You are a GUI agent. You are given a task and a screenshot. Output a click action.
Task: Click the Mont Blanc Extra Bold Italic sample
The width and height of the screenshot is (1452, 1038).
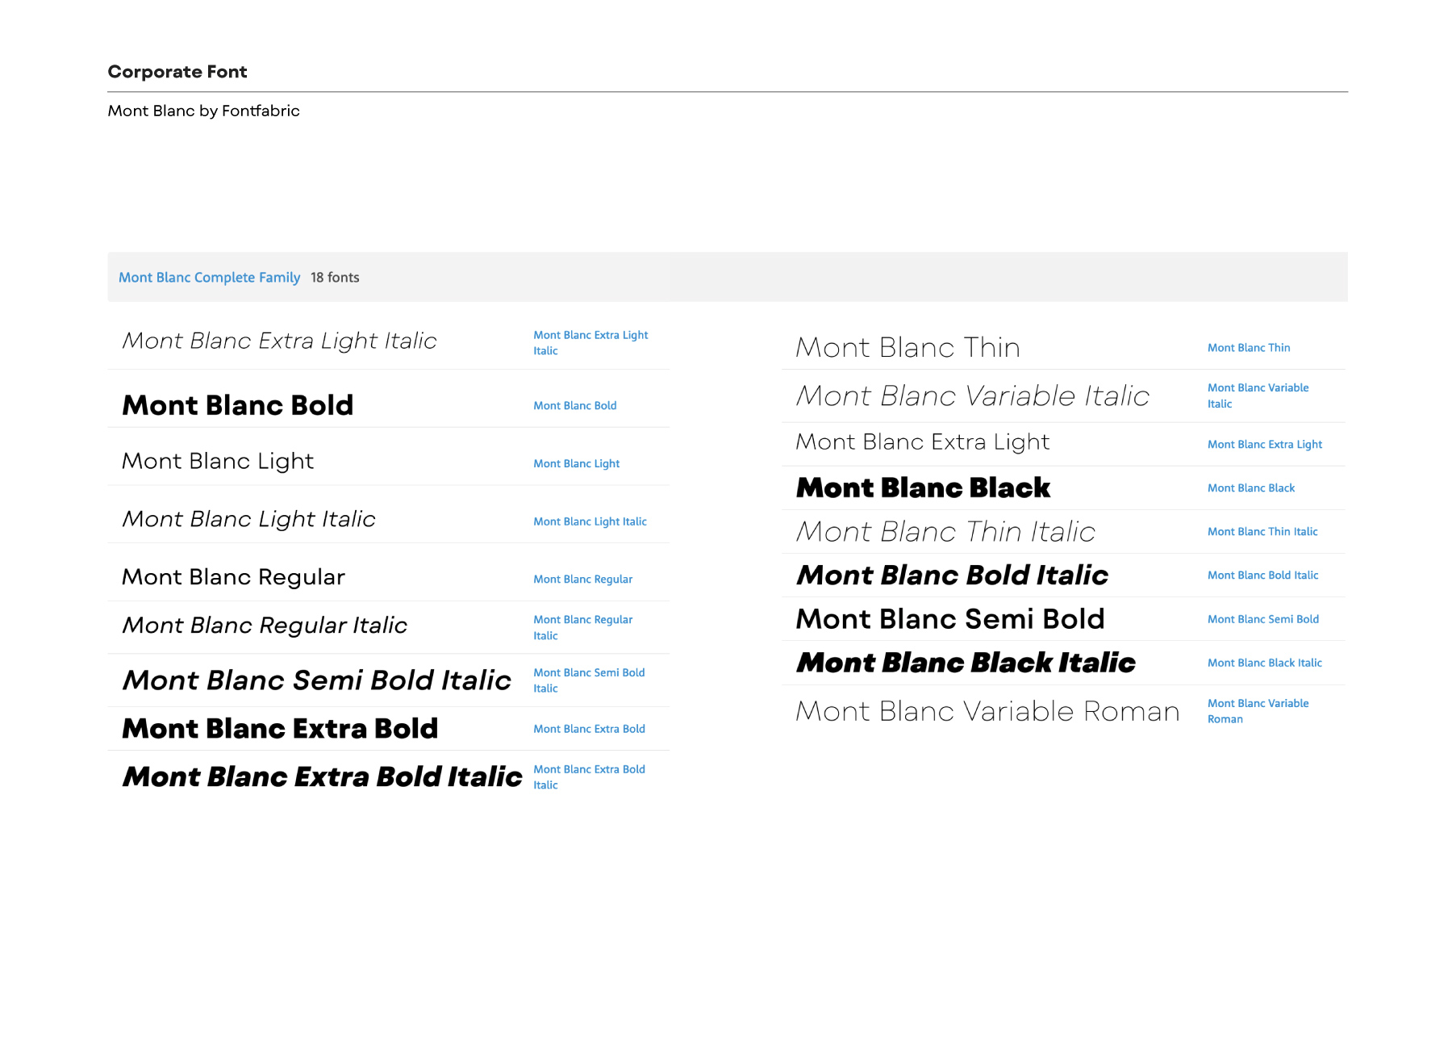coord(323,777)
